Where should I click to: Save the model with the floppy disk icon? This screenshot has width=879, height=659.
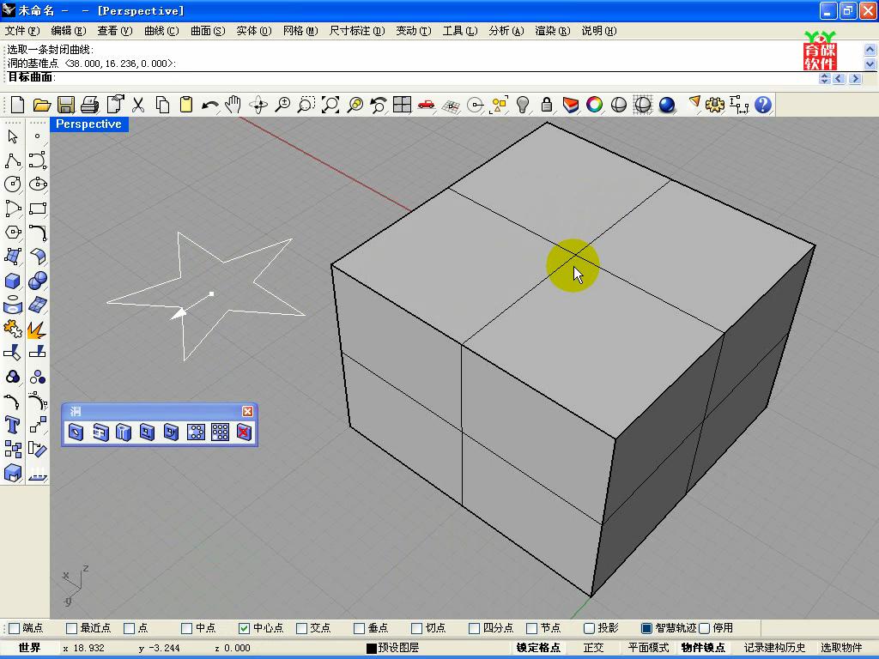(x=65, y=105)
